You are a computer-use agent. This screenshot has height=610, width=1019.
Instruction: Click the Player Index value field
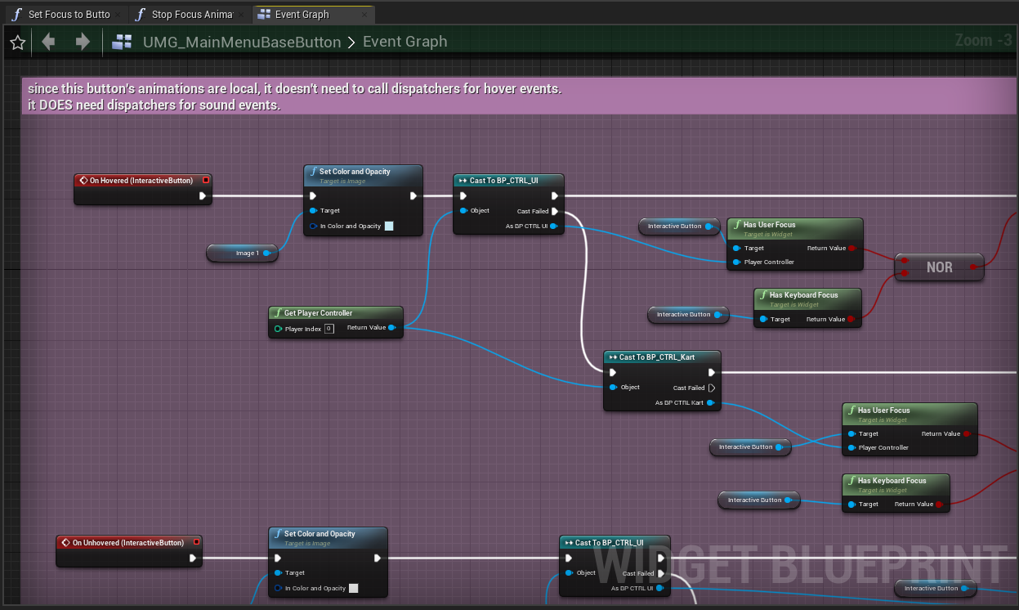click(x=328, y=329)
